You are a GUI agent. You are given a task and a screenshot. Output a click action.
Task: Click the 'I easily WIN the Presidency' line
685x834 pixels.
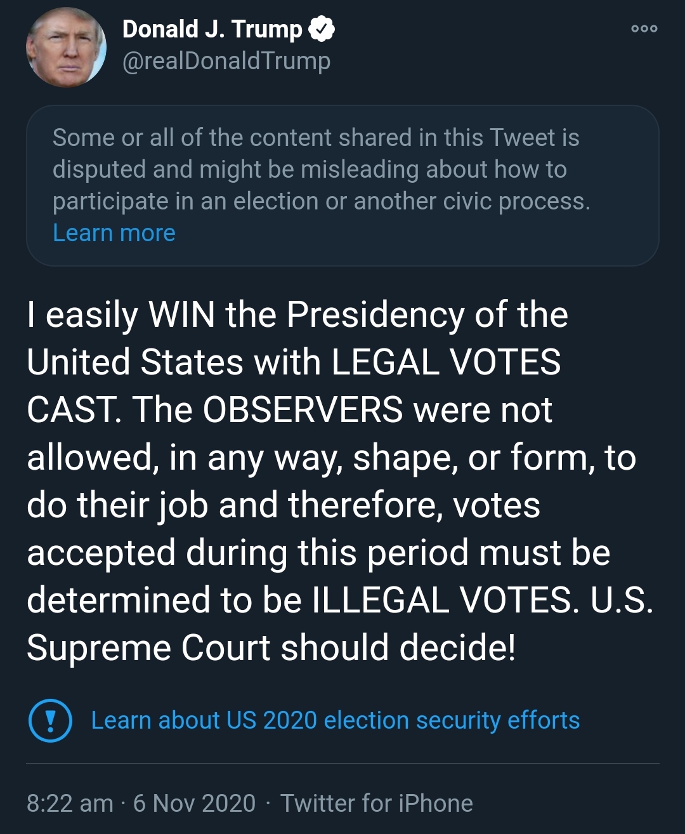(297, 314)
